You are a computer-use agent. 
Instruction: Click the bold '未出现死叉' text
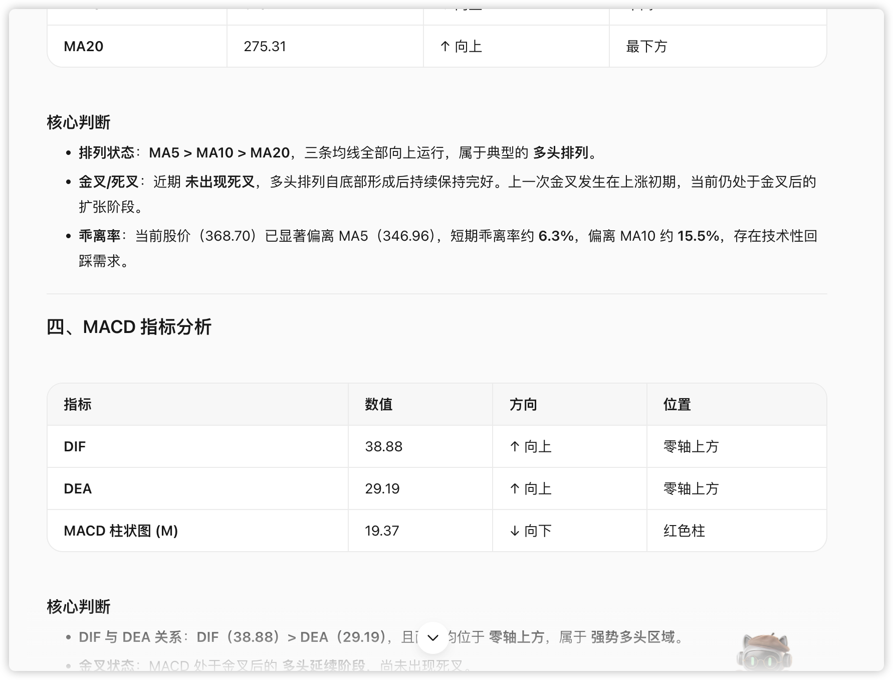tap(220, 182)
